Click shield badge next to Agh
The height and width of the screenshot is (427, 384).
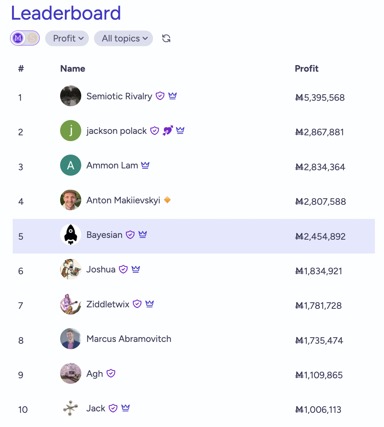pos(111,374)
